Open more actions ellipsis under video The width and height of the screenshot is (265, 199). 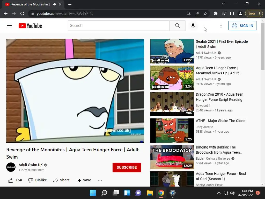(x=100, y=181)
